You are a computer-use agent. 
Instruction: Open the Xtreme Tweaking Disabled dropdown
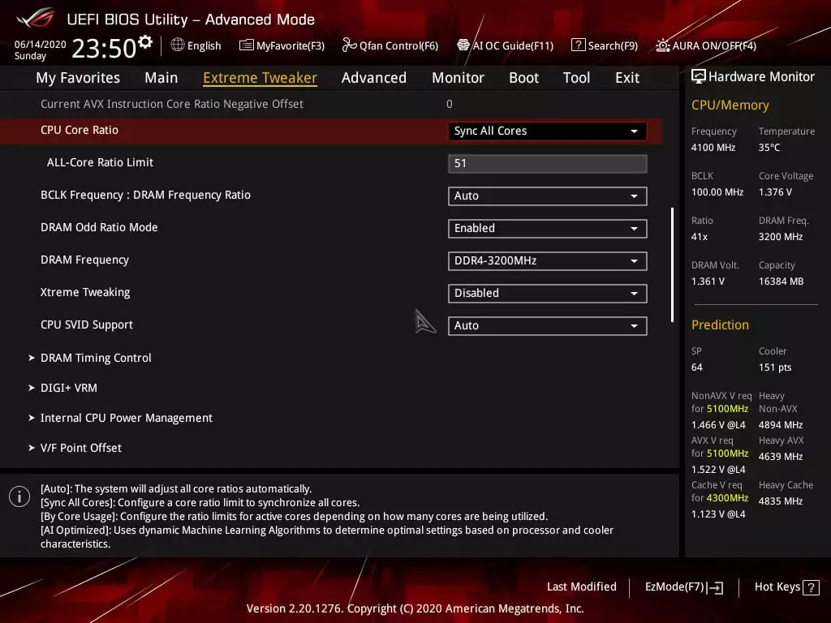547,293
